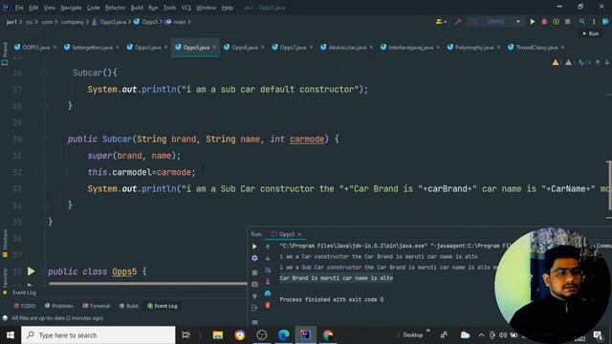Open the yellow user/Code With Me dropdown

(442, 22)
